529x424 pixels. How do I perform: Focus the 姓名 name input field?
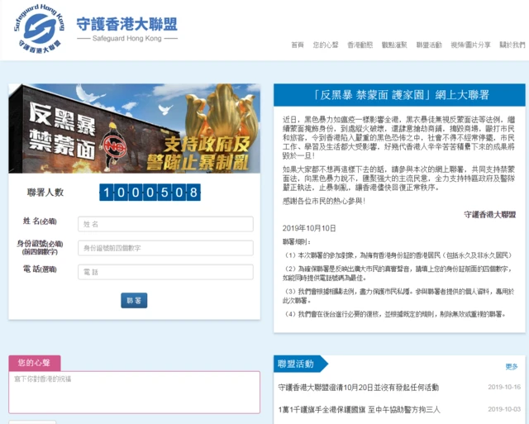coord(165,224)
